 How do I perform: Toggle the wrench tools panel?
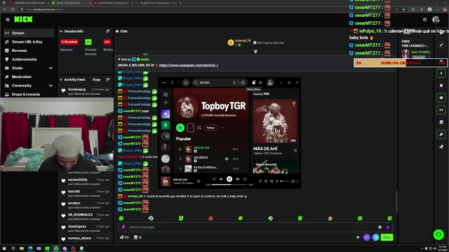tap(441, 134)
